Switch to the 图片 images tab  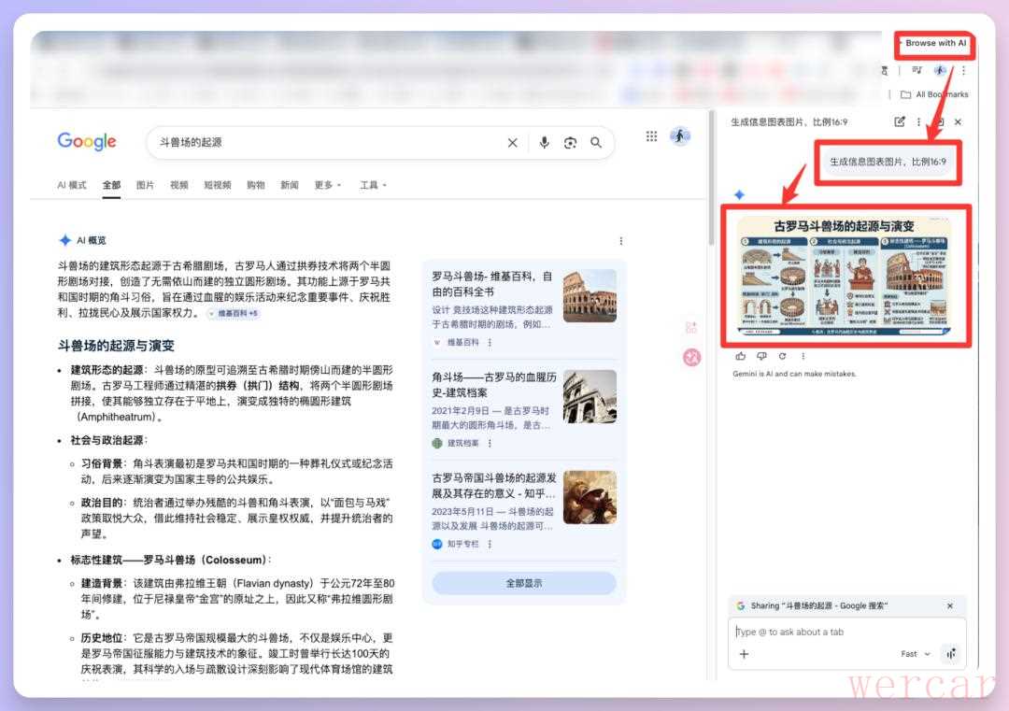click(x=145, y=185)
